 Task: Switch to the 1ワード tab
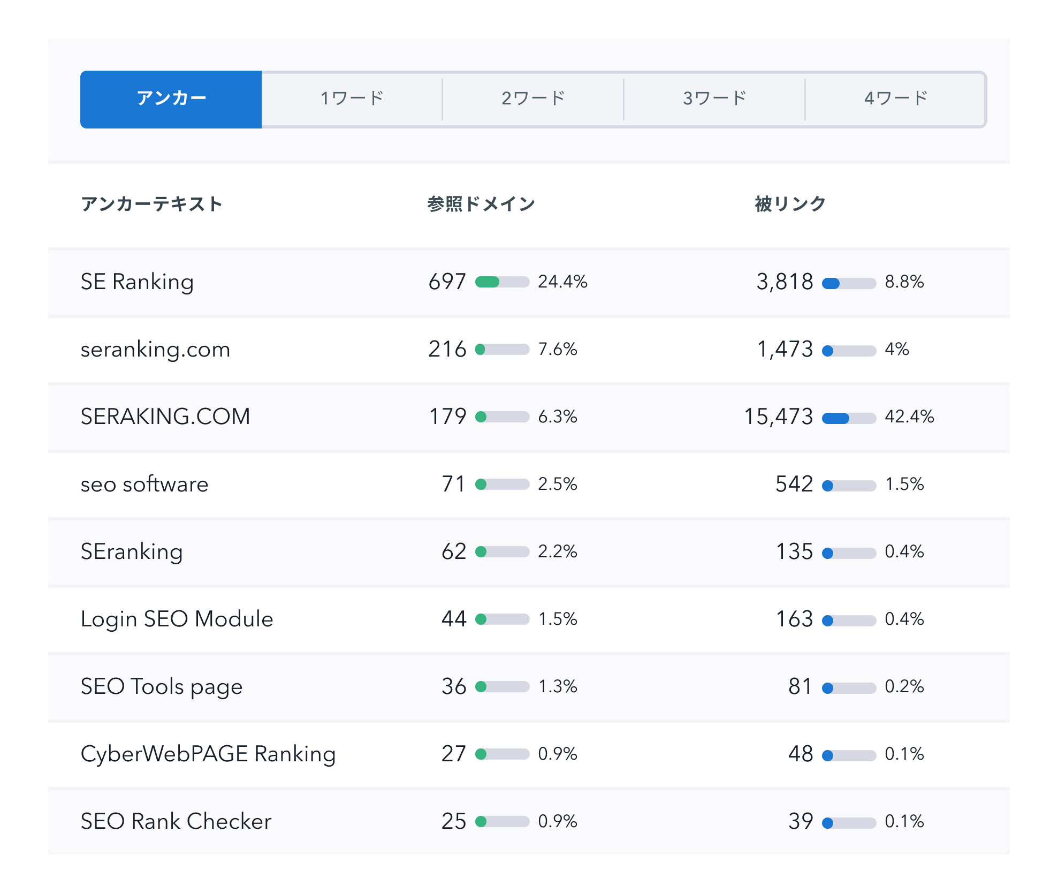pos(352,99)
